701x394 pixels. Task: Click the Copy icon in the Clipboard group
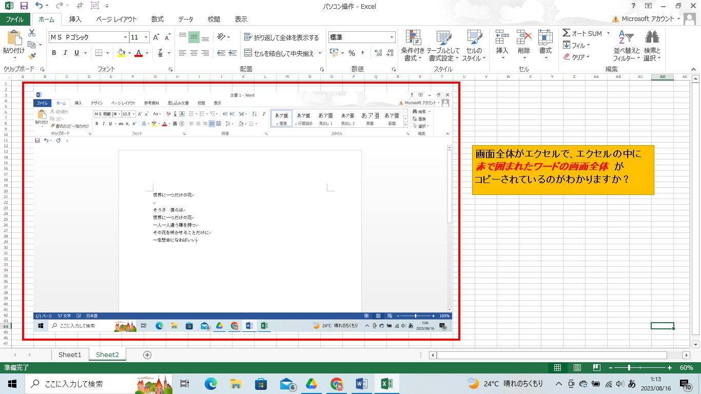coord(31,45)
